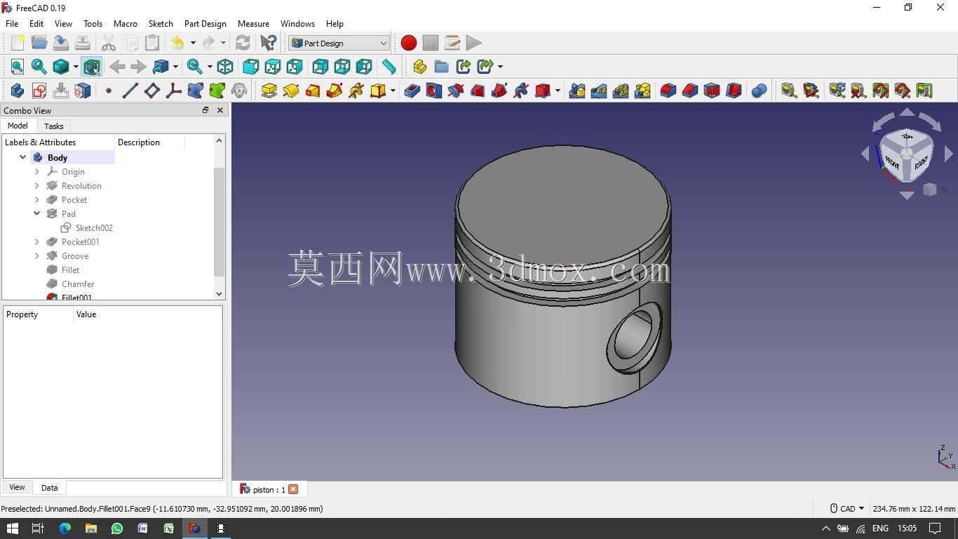
Task: Expand the Pocket001 tree node
Action: (37, 241)
